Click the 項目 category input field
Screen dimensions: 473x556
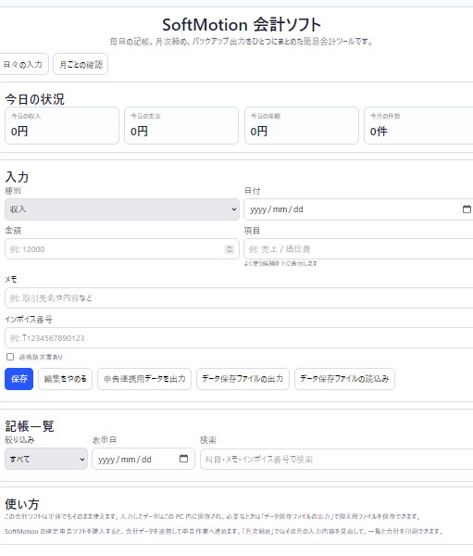tap(358, 249)
